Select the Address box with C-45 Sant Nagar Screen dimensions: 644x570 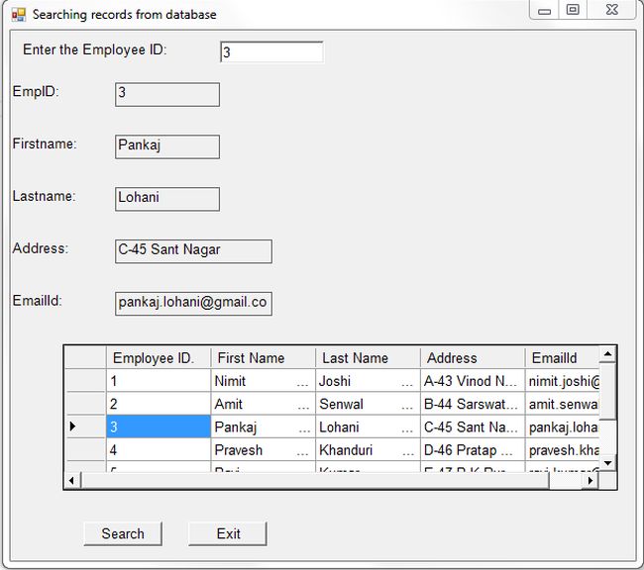point(193,251)
